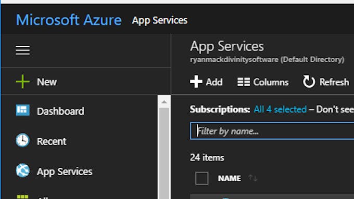This screenshot has height=199, width=354.
Task: Open the hamburger menu in the sidebar
Action: click(x=22, y=50)
